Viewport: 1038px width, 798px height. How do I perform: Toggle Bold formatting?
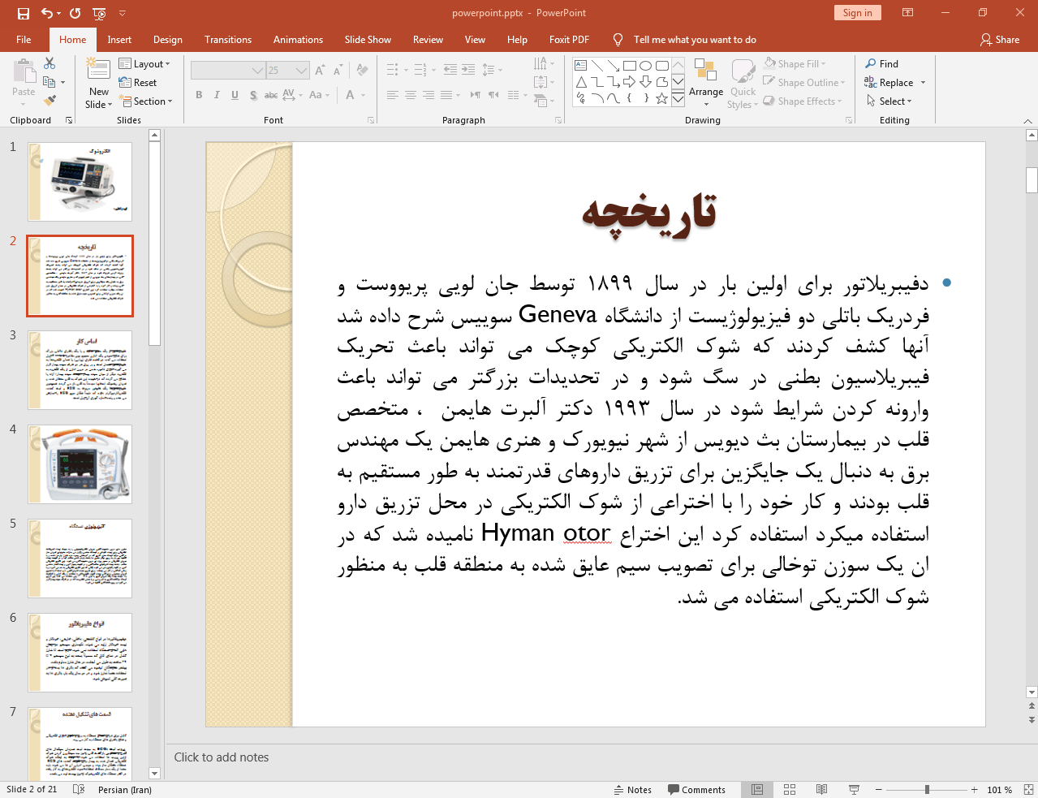click(x=199, y=95)
